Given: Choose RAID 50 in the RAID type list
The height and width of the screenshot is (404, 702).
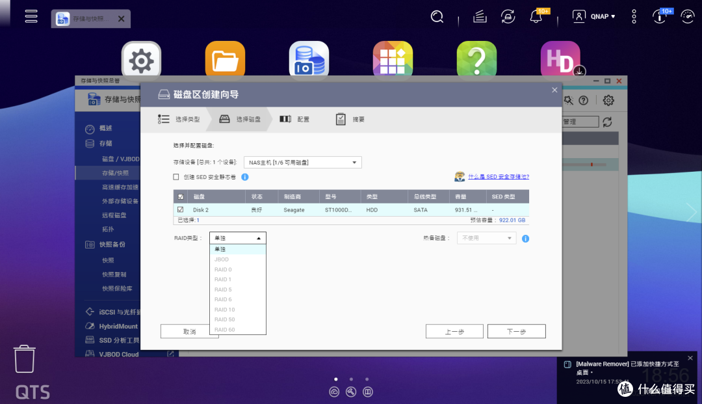Looking at the screenshot, I should [238, 319].
